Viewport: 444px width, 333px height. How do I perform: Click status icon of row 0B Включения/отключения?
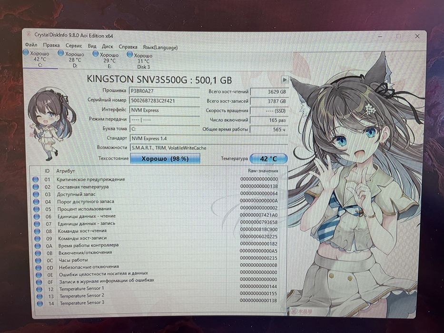point(38,253)
